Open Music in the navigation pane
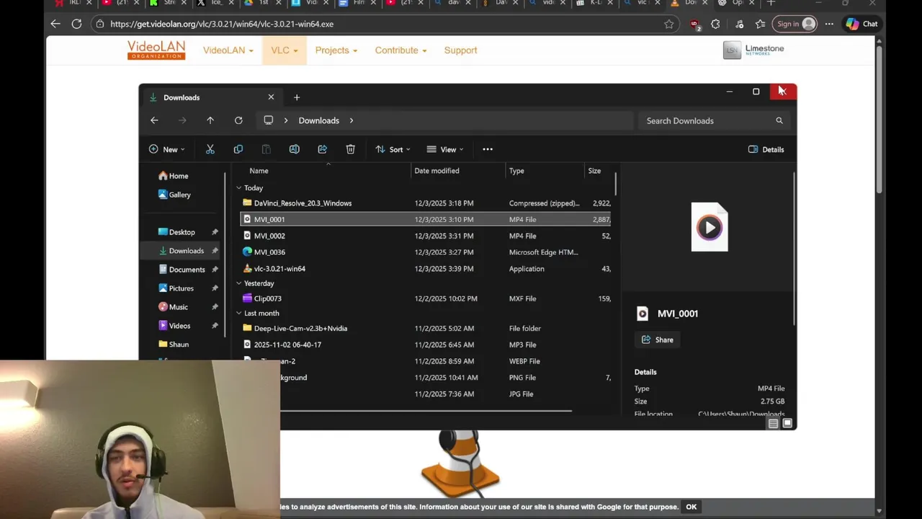The width and height of the screenshot is (922, 519). pyautogui.click(x=178, y=307)
